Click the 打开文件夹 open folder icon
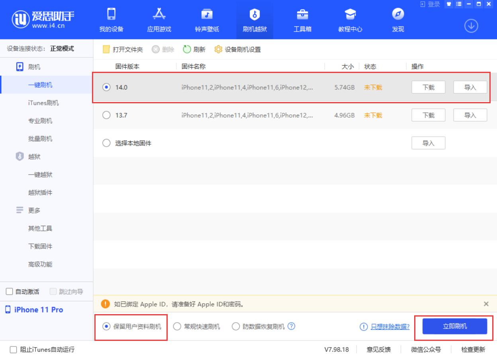This screenshot has width=497, height=358. pos(106,49)
